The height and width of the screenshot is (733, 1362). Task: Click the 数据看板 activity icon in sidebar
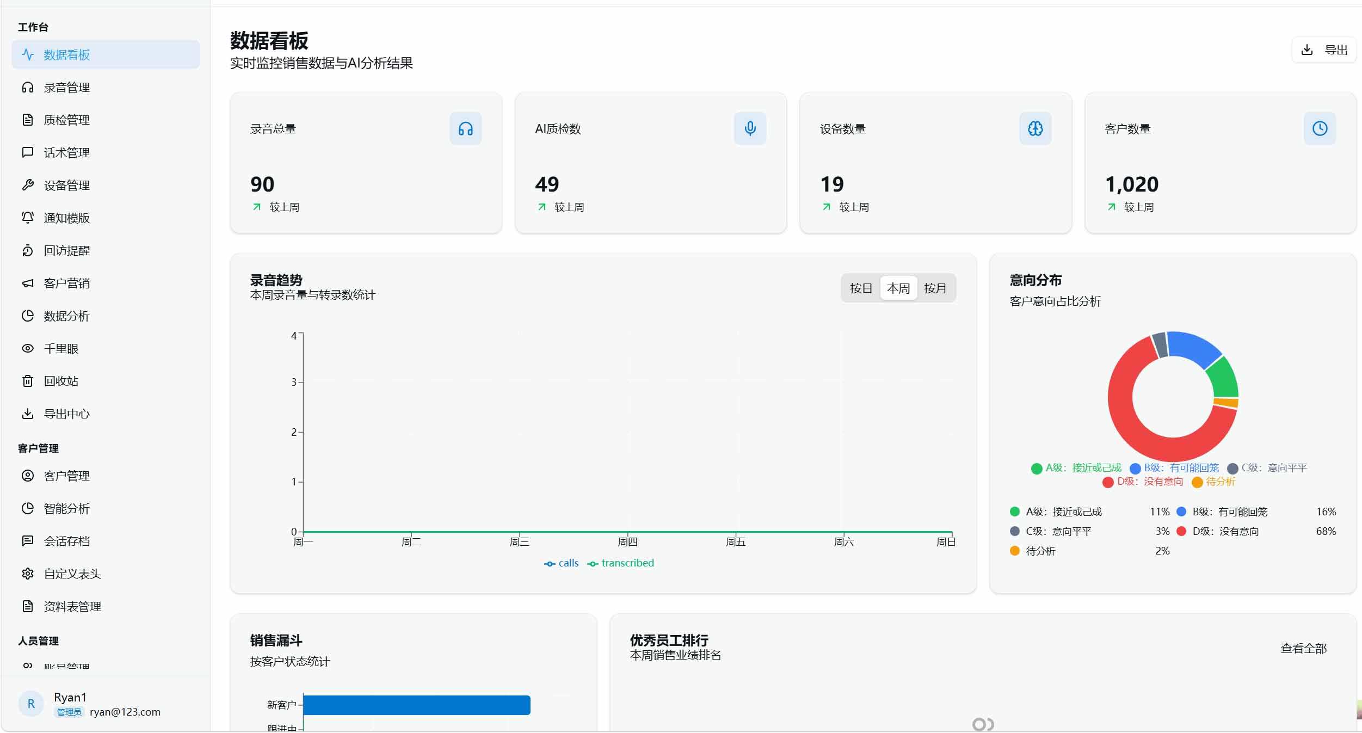click(28, 54)
